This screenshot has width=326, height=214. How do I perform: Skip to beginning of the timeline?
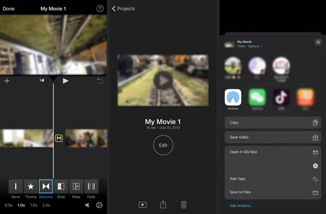click(x=42, y=81)
